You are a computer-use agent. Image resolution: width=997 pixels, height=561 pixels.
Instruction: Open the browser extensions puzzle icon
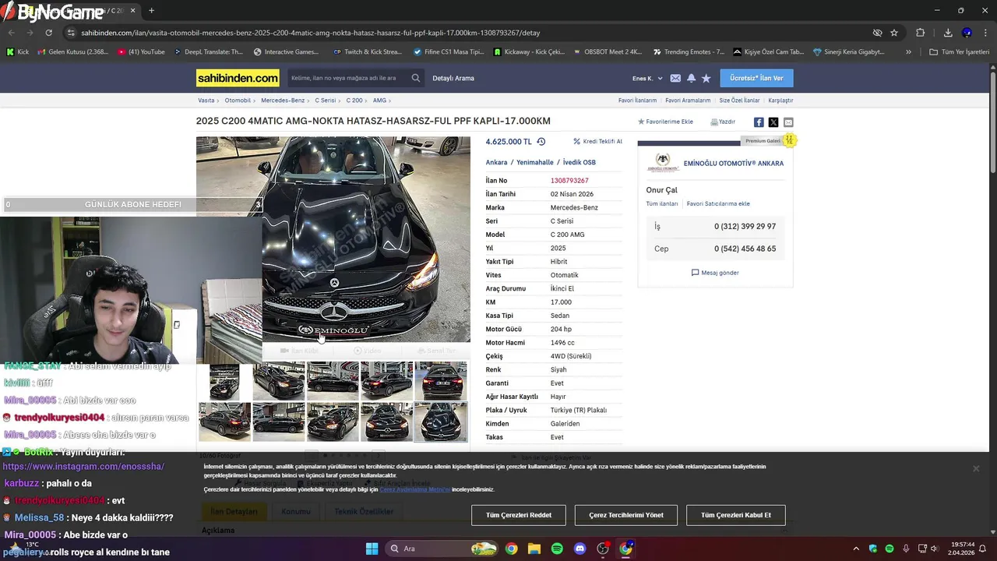pos(921,33)
